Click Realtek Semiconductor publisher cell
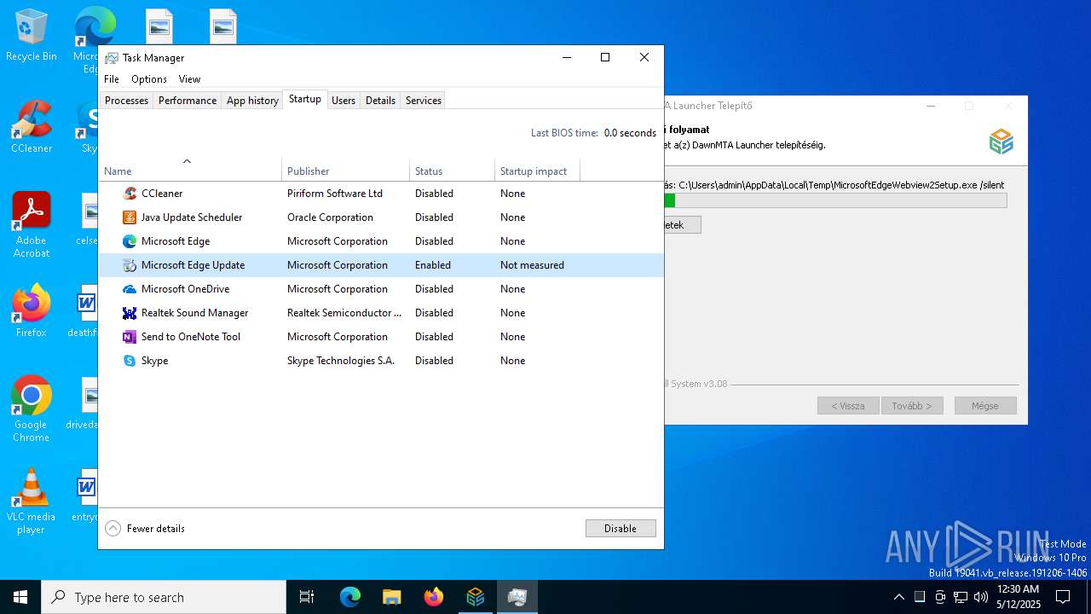The width and height of the screenshot is (1091, 614). pos(344,313)
